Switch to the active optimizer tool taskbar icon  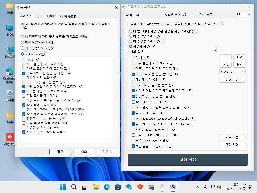tap(173, 187)
